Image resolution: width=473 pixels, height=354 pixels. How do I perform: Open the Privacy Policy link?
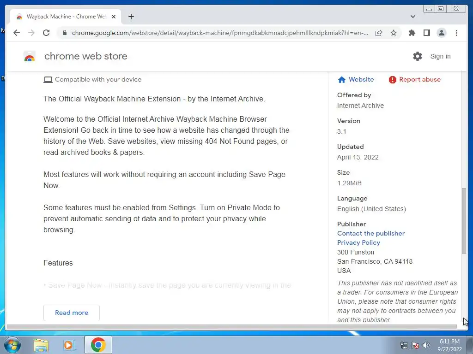point(358,242)
